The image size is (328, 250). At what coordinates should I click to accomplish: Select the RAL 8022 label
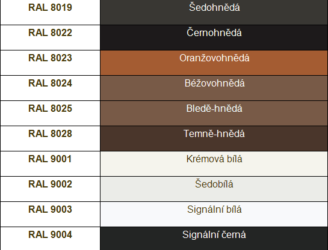pyautogui.click(x=50, y=33)
